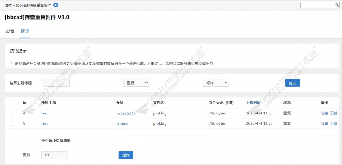Screen dimensions: 342x165
Task: Click the 更新 quantity field showing 100
Action: click(x=54, y=155)
